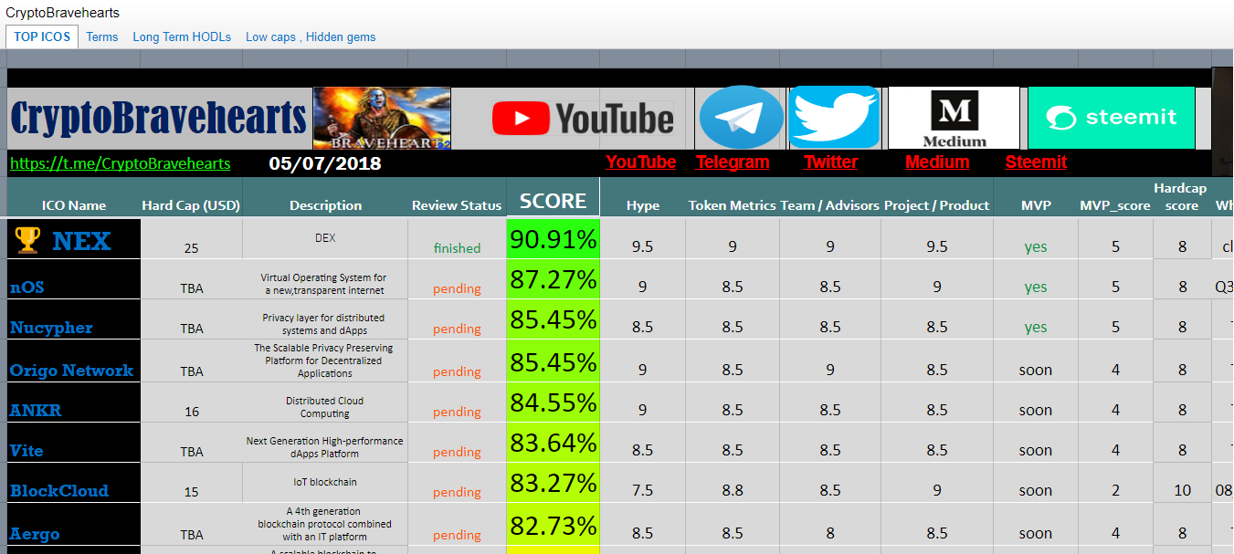Follow the red Medium text link

[x=937, y=162]
